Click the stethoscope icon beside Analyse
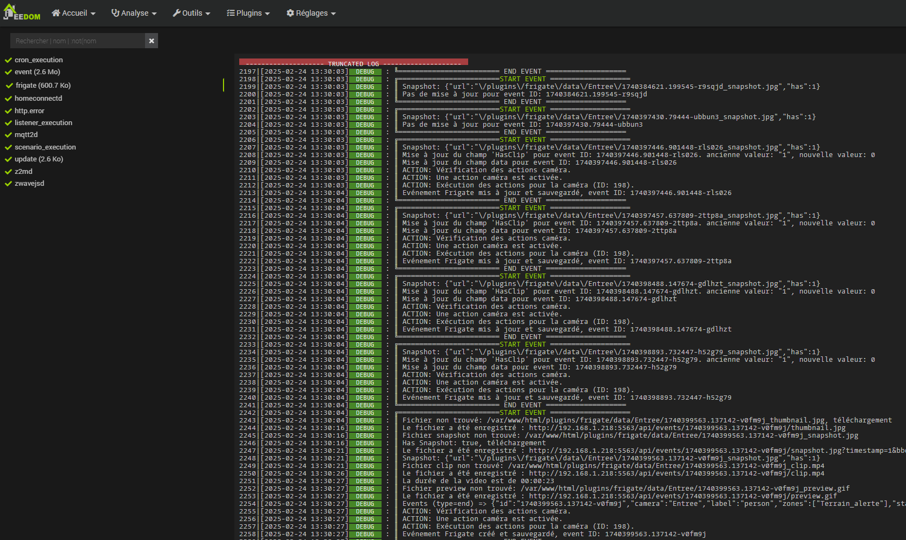Screen dimensions: 906x540 click(x=115, y=13)
